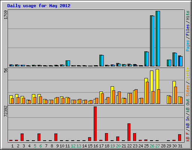Click the red kB bar for day 22
Image resolution: width=192 pixels, height=150 pixels.
click(x=129, y=132)
